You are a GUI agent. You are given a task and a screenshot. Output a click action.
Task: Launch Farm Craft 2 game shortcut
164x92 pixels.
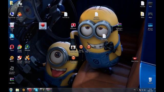[20, 16]
